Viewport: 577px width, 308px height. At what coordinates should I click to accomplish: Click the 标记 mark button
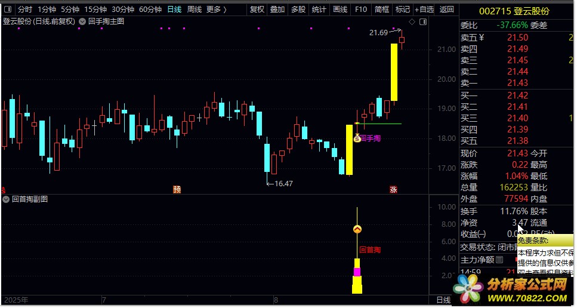click(403, 9)
